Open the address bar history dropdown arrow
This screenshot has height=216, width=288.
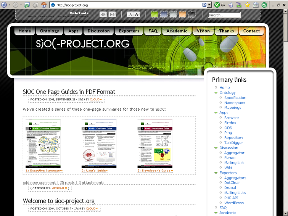(209, 5)
